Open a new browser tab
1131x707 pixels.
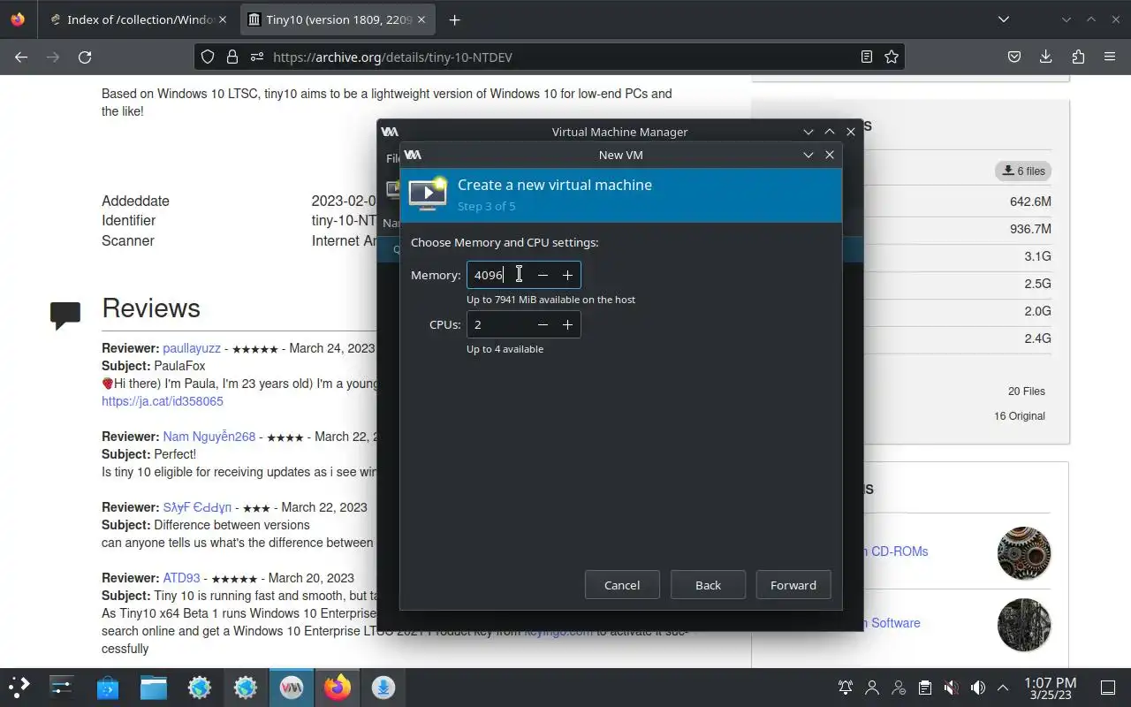click(x=454, y=19)
